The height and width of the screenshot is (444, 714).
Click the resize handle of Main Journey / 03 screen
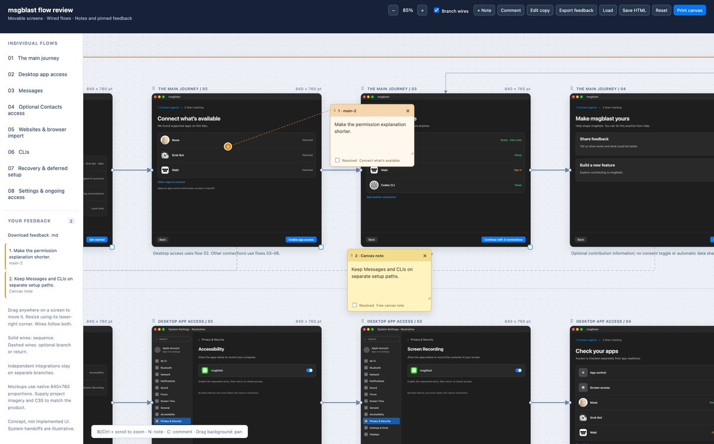pos(530,247)
